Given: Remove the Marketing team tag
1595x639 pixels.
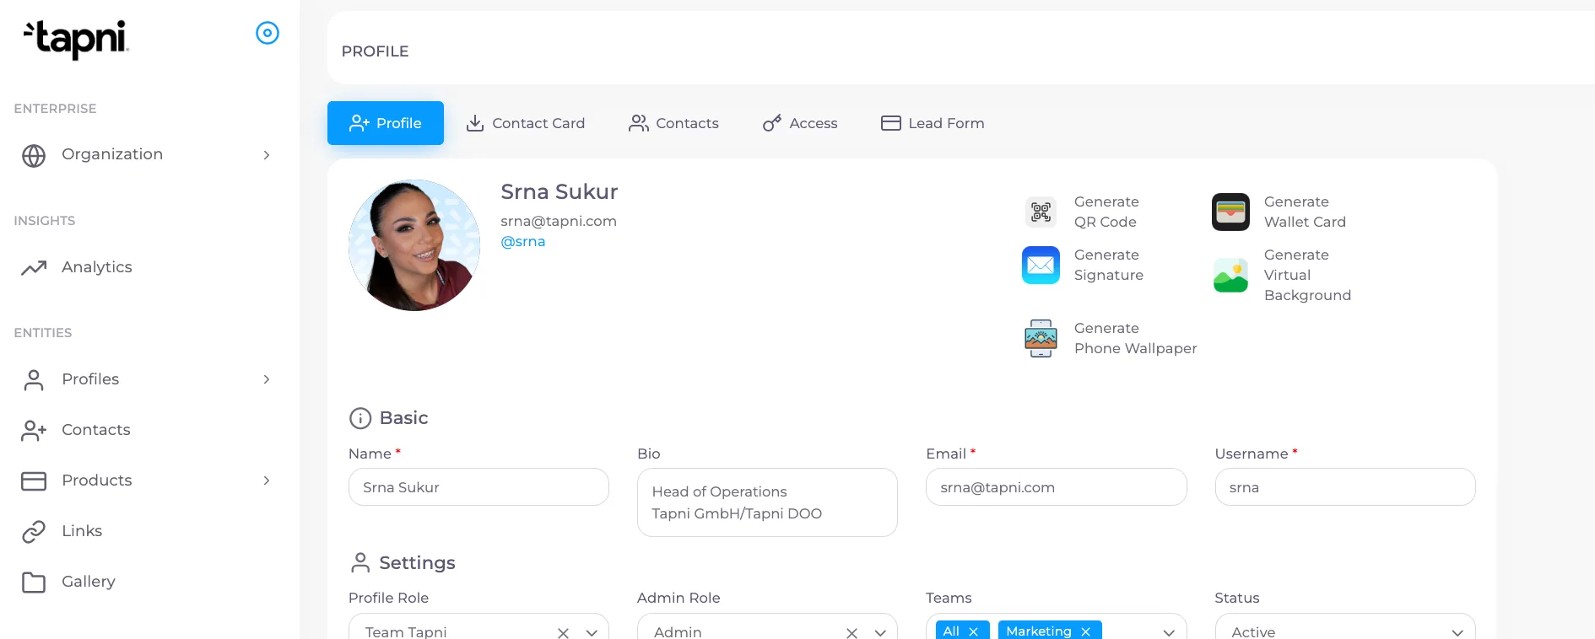Looking at the screenshot, I should (x=1085, y=631).
